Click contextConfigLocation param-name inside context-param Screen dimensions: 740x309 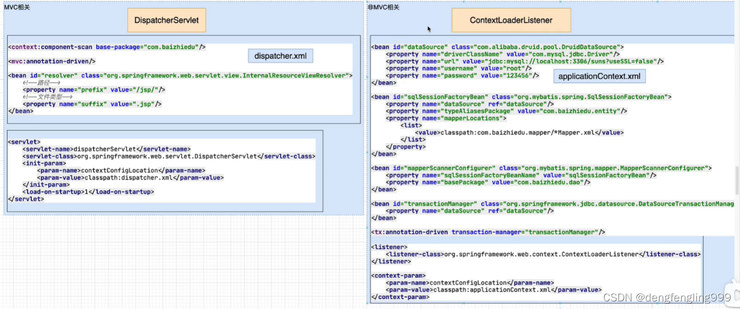470,283
